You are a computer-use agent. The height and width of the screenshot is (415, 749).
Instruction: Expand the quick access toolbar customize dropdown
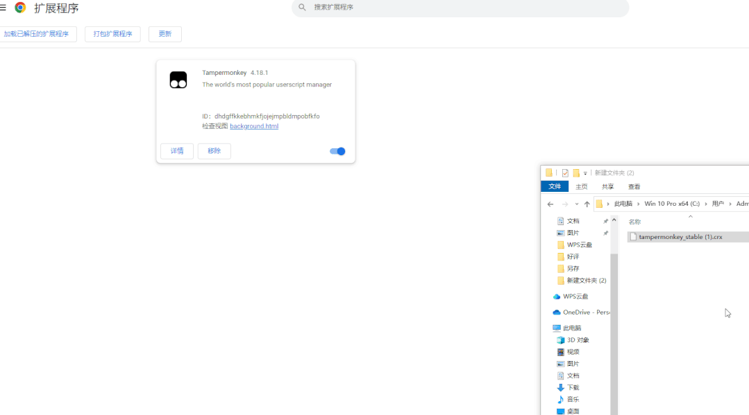tap(585, 173)
